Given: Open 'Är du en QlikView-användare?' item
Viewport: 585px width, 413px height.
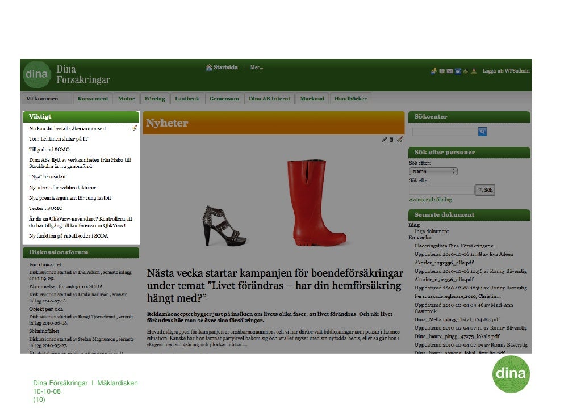Looking at the screenshot, I should (x=81, y=222).
